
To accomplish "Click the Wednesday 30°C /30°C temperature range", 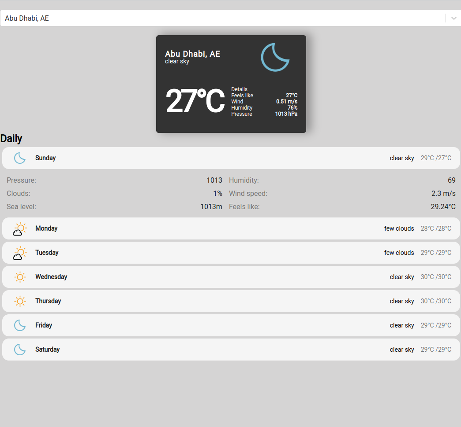I will (436, 277).
